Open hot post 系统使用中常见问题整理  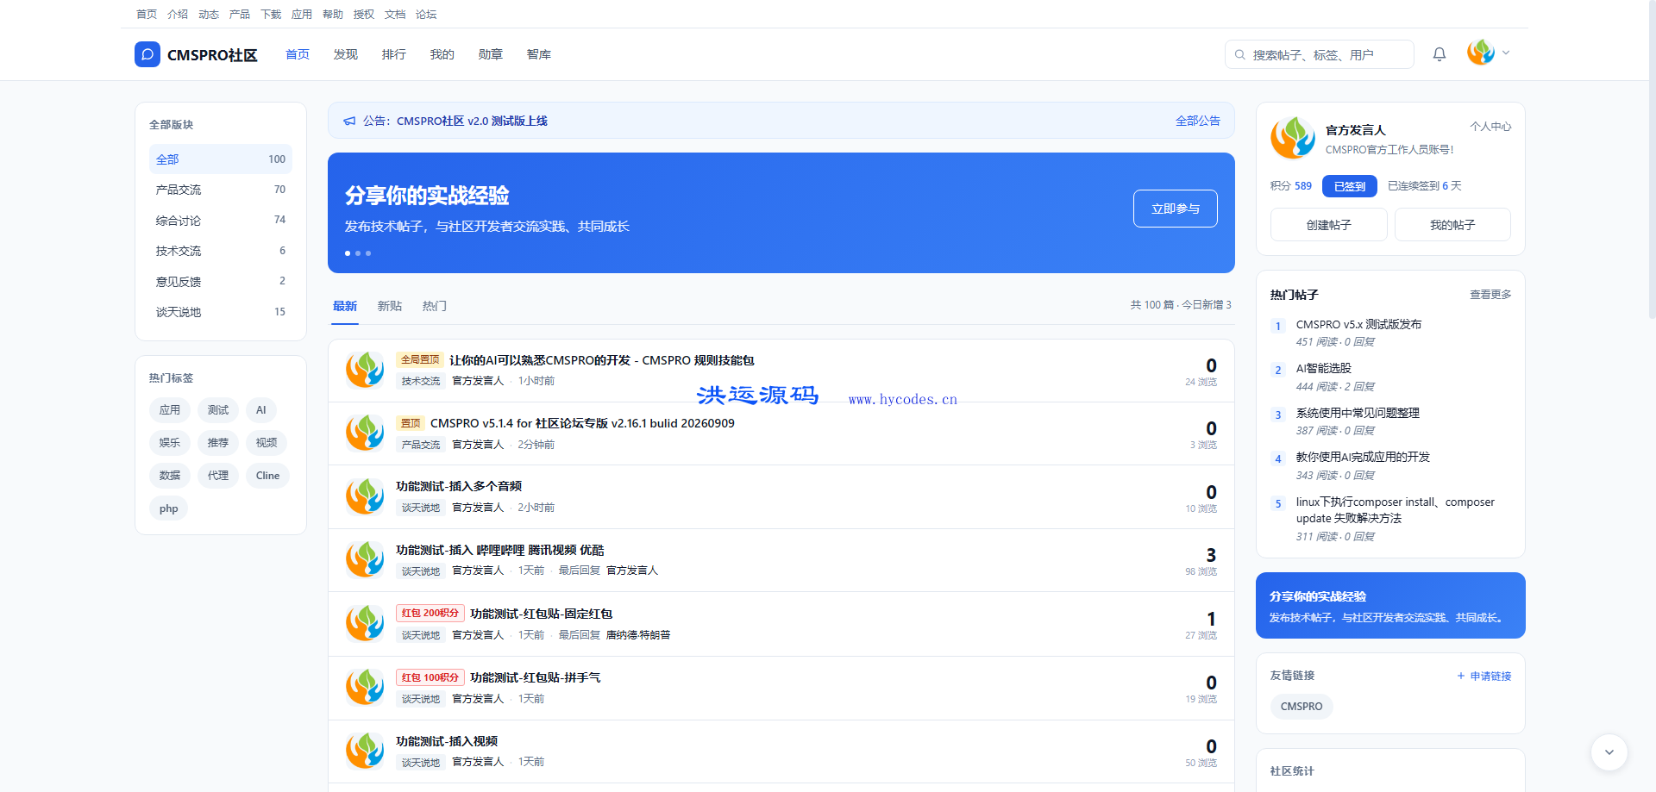pos(1358,414)
